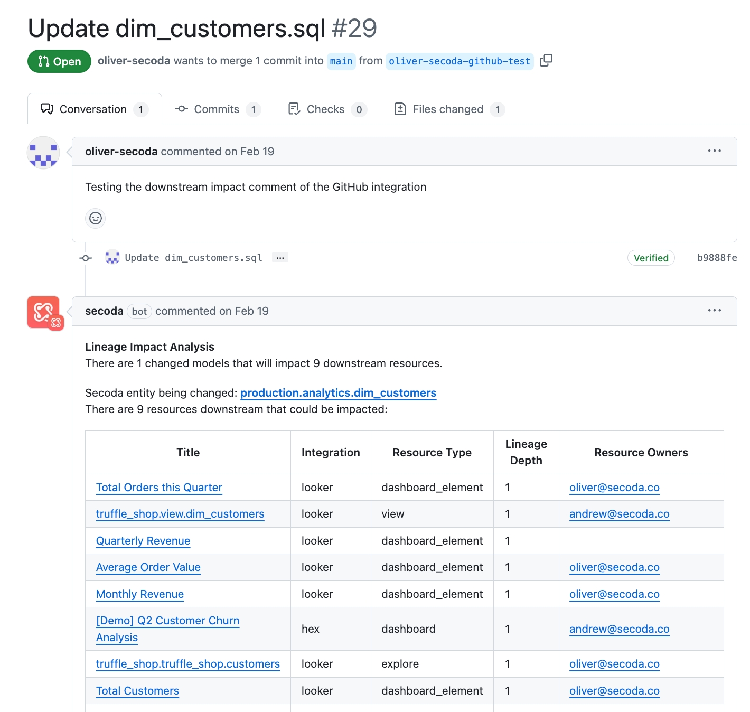
Task: Click oliver-secoda's avatar beside first comment
Action: [x=43, y=153]
